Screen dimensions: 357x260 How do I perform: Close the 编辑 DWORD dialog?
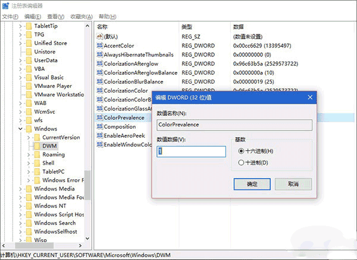pyautogui.click(x=310, y=97)
